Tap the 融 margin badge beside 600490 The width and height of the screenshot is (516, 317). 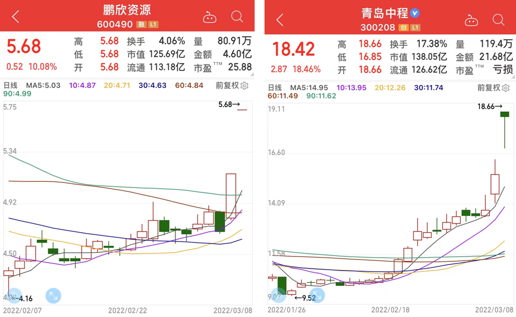(x=141, y=24)
